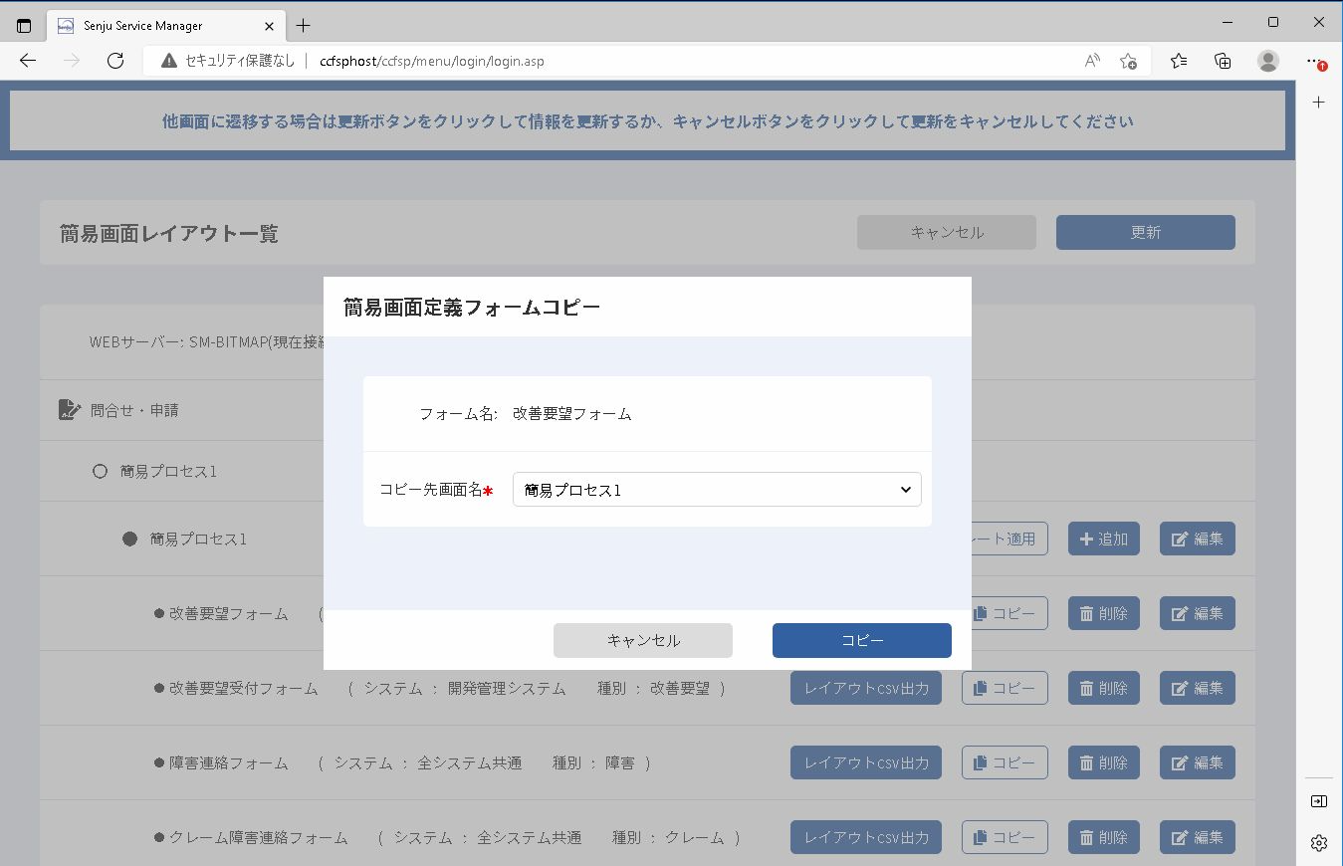Click 編集 for 簡易プロセス1 row
This screenshot has width=1343, height=866.
[x=1198, y=539]
